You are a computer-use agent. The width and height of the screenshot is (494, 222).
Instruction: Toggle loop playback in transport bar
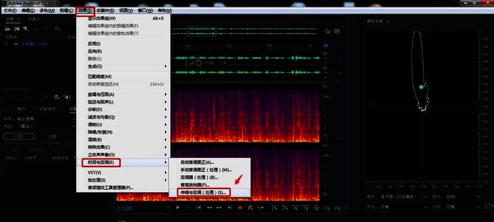tap(251, 208)
